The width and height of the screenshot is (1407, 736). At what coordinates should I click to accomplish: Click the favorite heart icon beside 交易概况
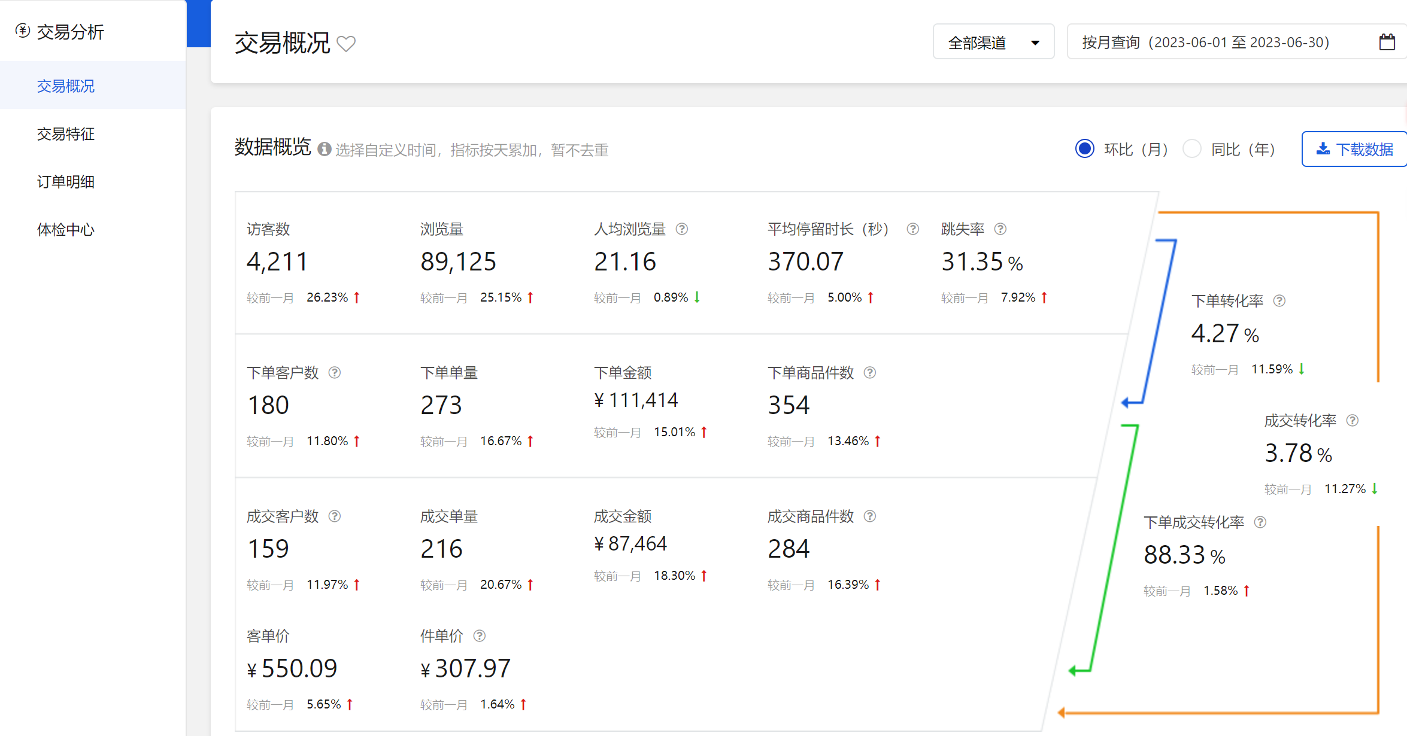346,44
